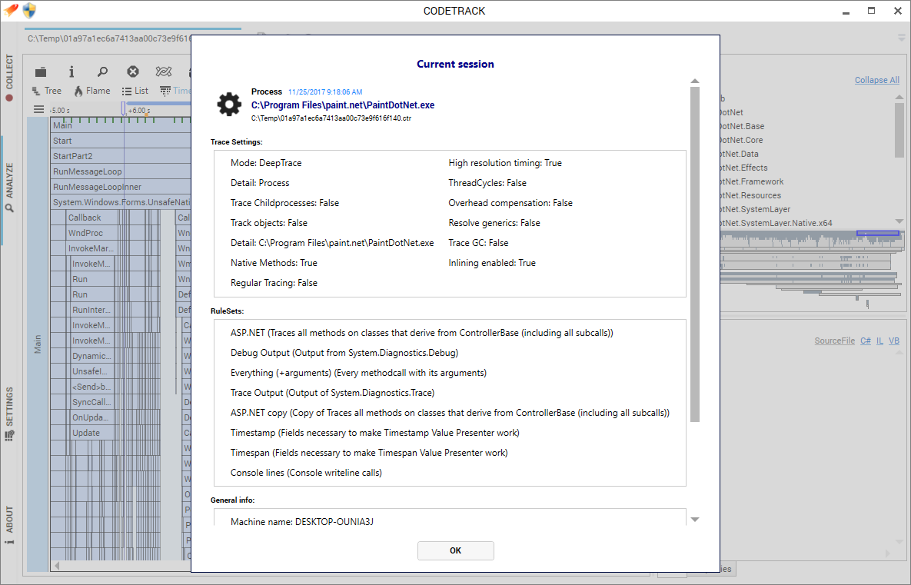Click the CodeTrack rocket icon in the title bar
Screen dimensions: 911x585
point(11,10)
